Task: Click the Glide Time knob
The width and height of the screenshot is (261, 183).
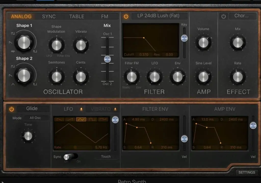Action: pyautogui.click(x=28, y=136)
